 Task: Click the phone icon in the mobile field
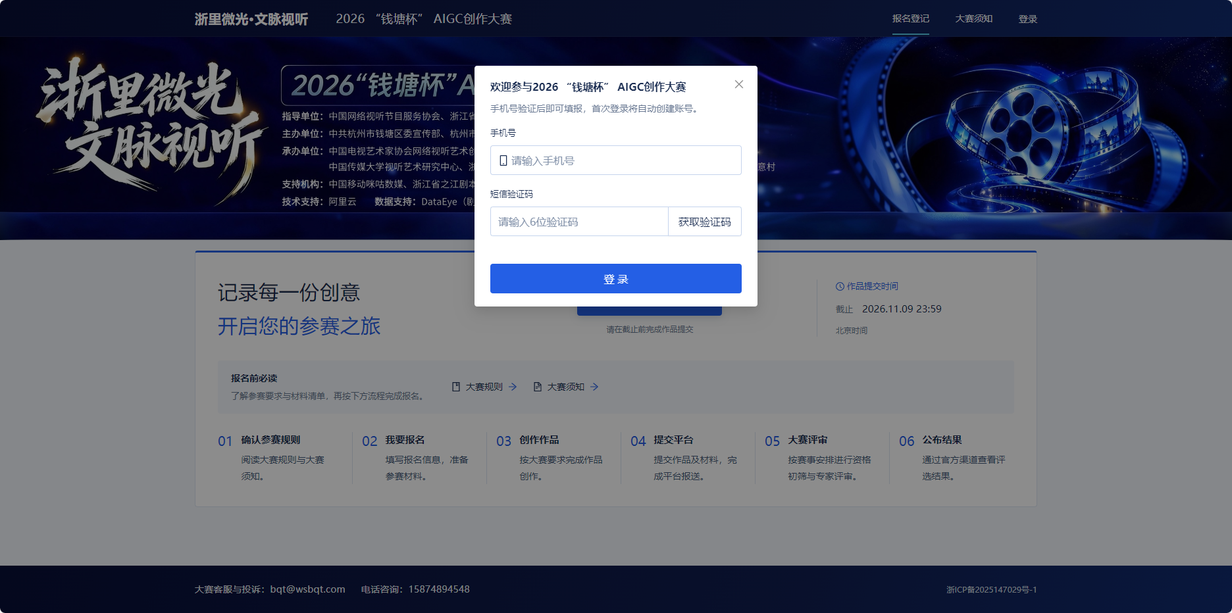pos(503,160)
